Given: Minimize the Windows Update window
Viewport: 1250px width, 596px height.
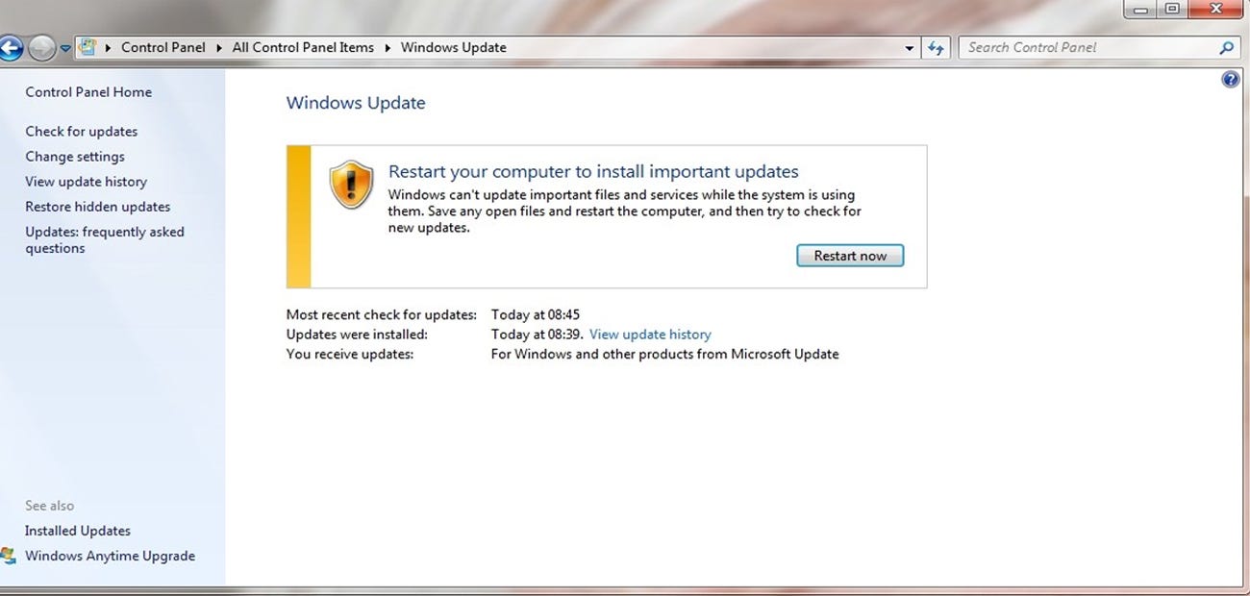Looking at the screenshot, I should [1140, 10].
